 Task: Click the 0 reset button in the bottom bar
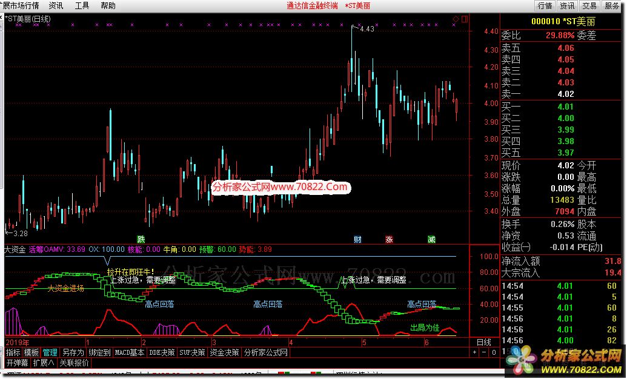coord(494,352)
